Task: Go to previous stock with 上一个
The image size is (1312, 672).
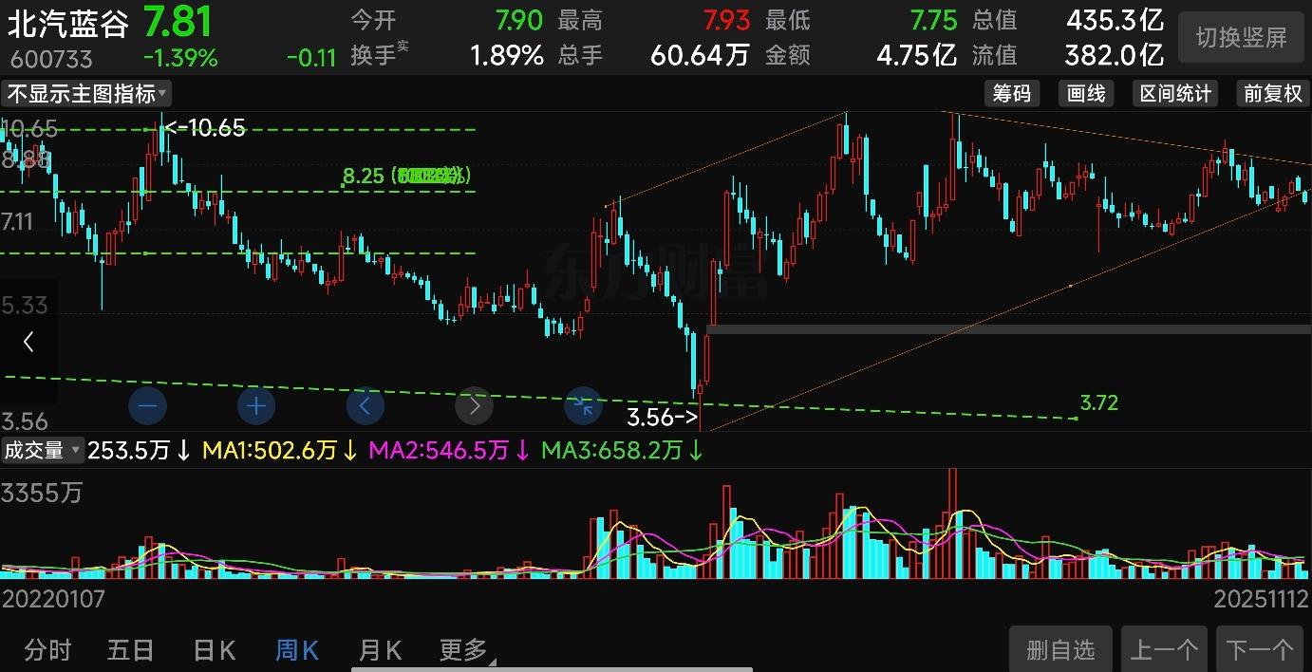Action: point(1164,649)
